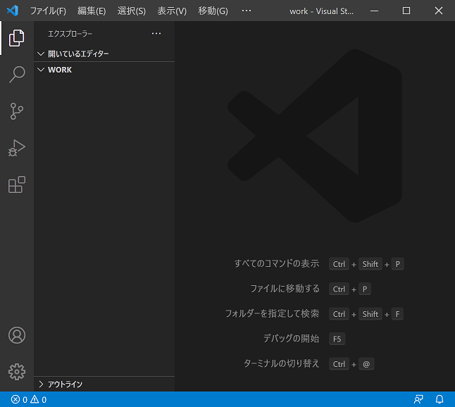Viewport: 455px width, 407px height.
Task: Collapse the WORK folder section
Action: coord(104,70)
